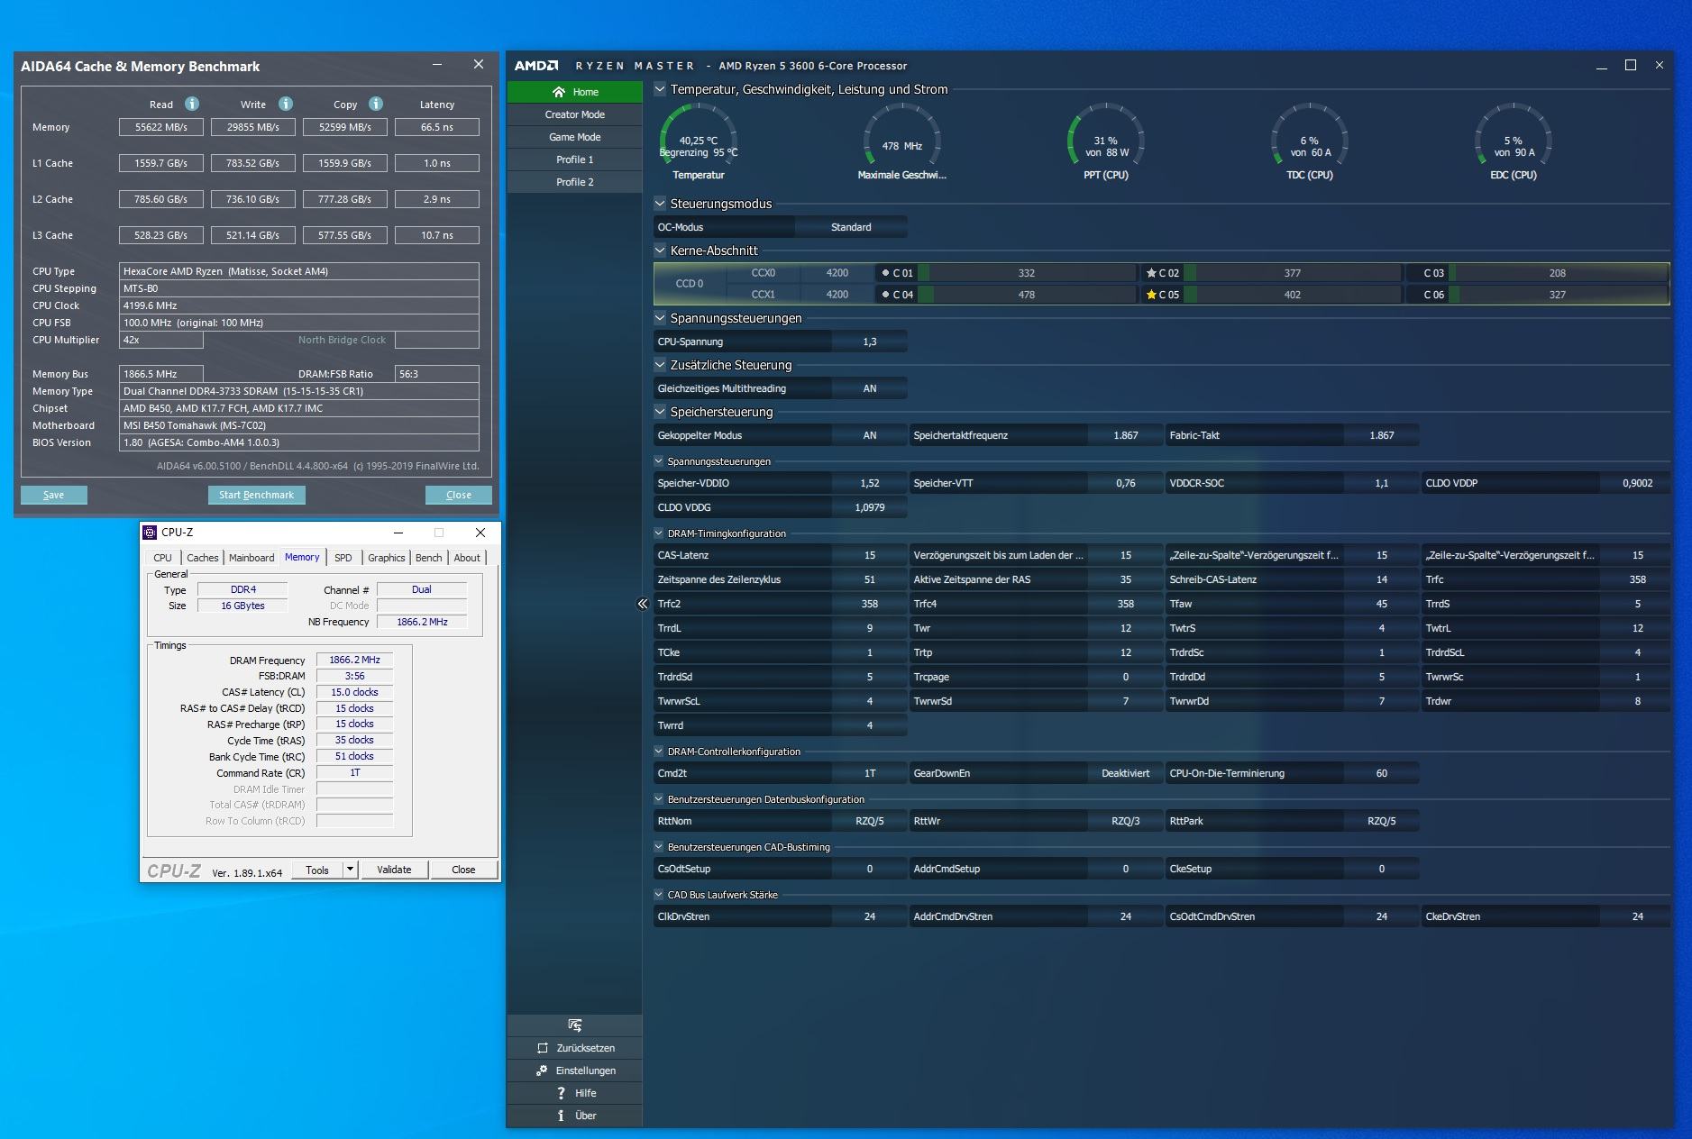Collapse the DRAM-Timingkonfiguration section
The width and height of the screenshot is (1692, 1139).
click(x=659, y=533)
